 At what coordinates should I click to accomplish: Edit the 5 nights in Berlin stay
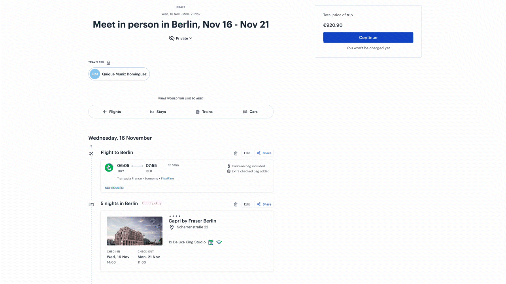pyautogui.click(x=247, y=204)
